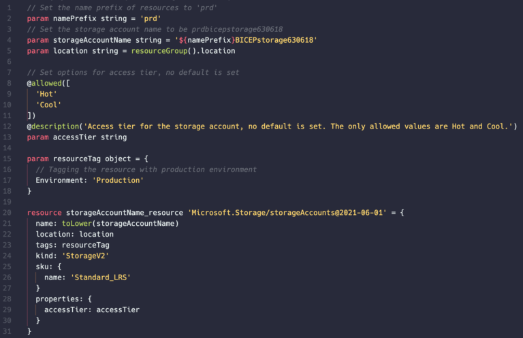The width and height of the screenshot is (523, 338).
Task: Click the resource keyword on line 20
Action: (x=44, y=213)
